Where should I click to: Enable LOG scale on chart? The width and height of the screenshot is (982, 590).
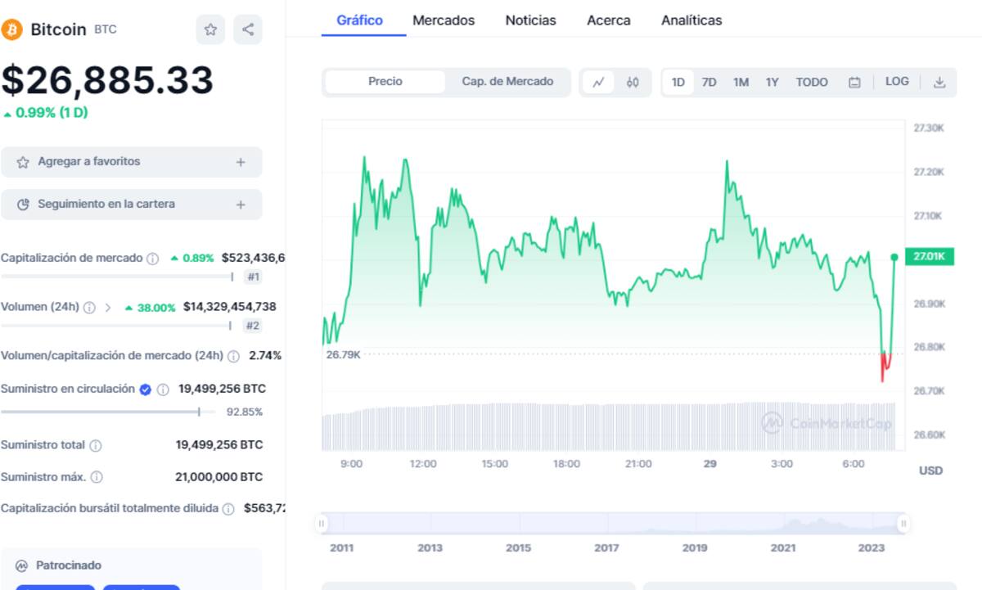[x=897, y=82]
